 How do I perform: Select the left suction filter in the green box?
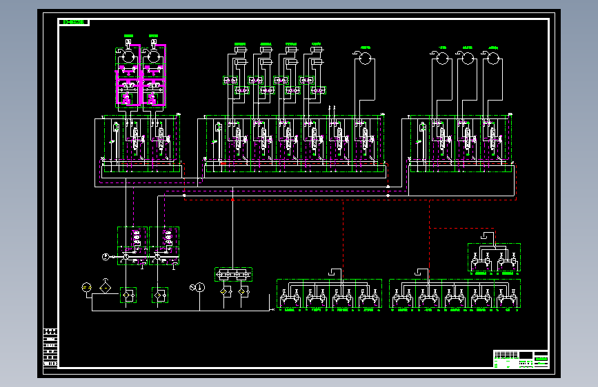128,295
